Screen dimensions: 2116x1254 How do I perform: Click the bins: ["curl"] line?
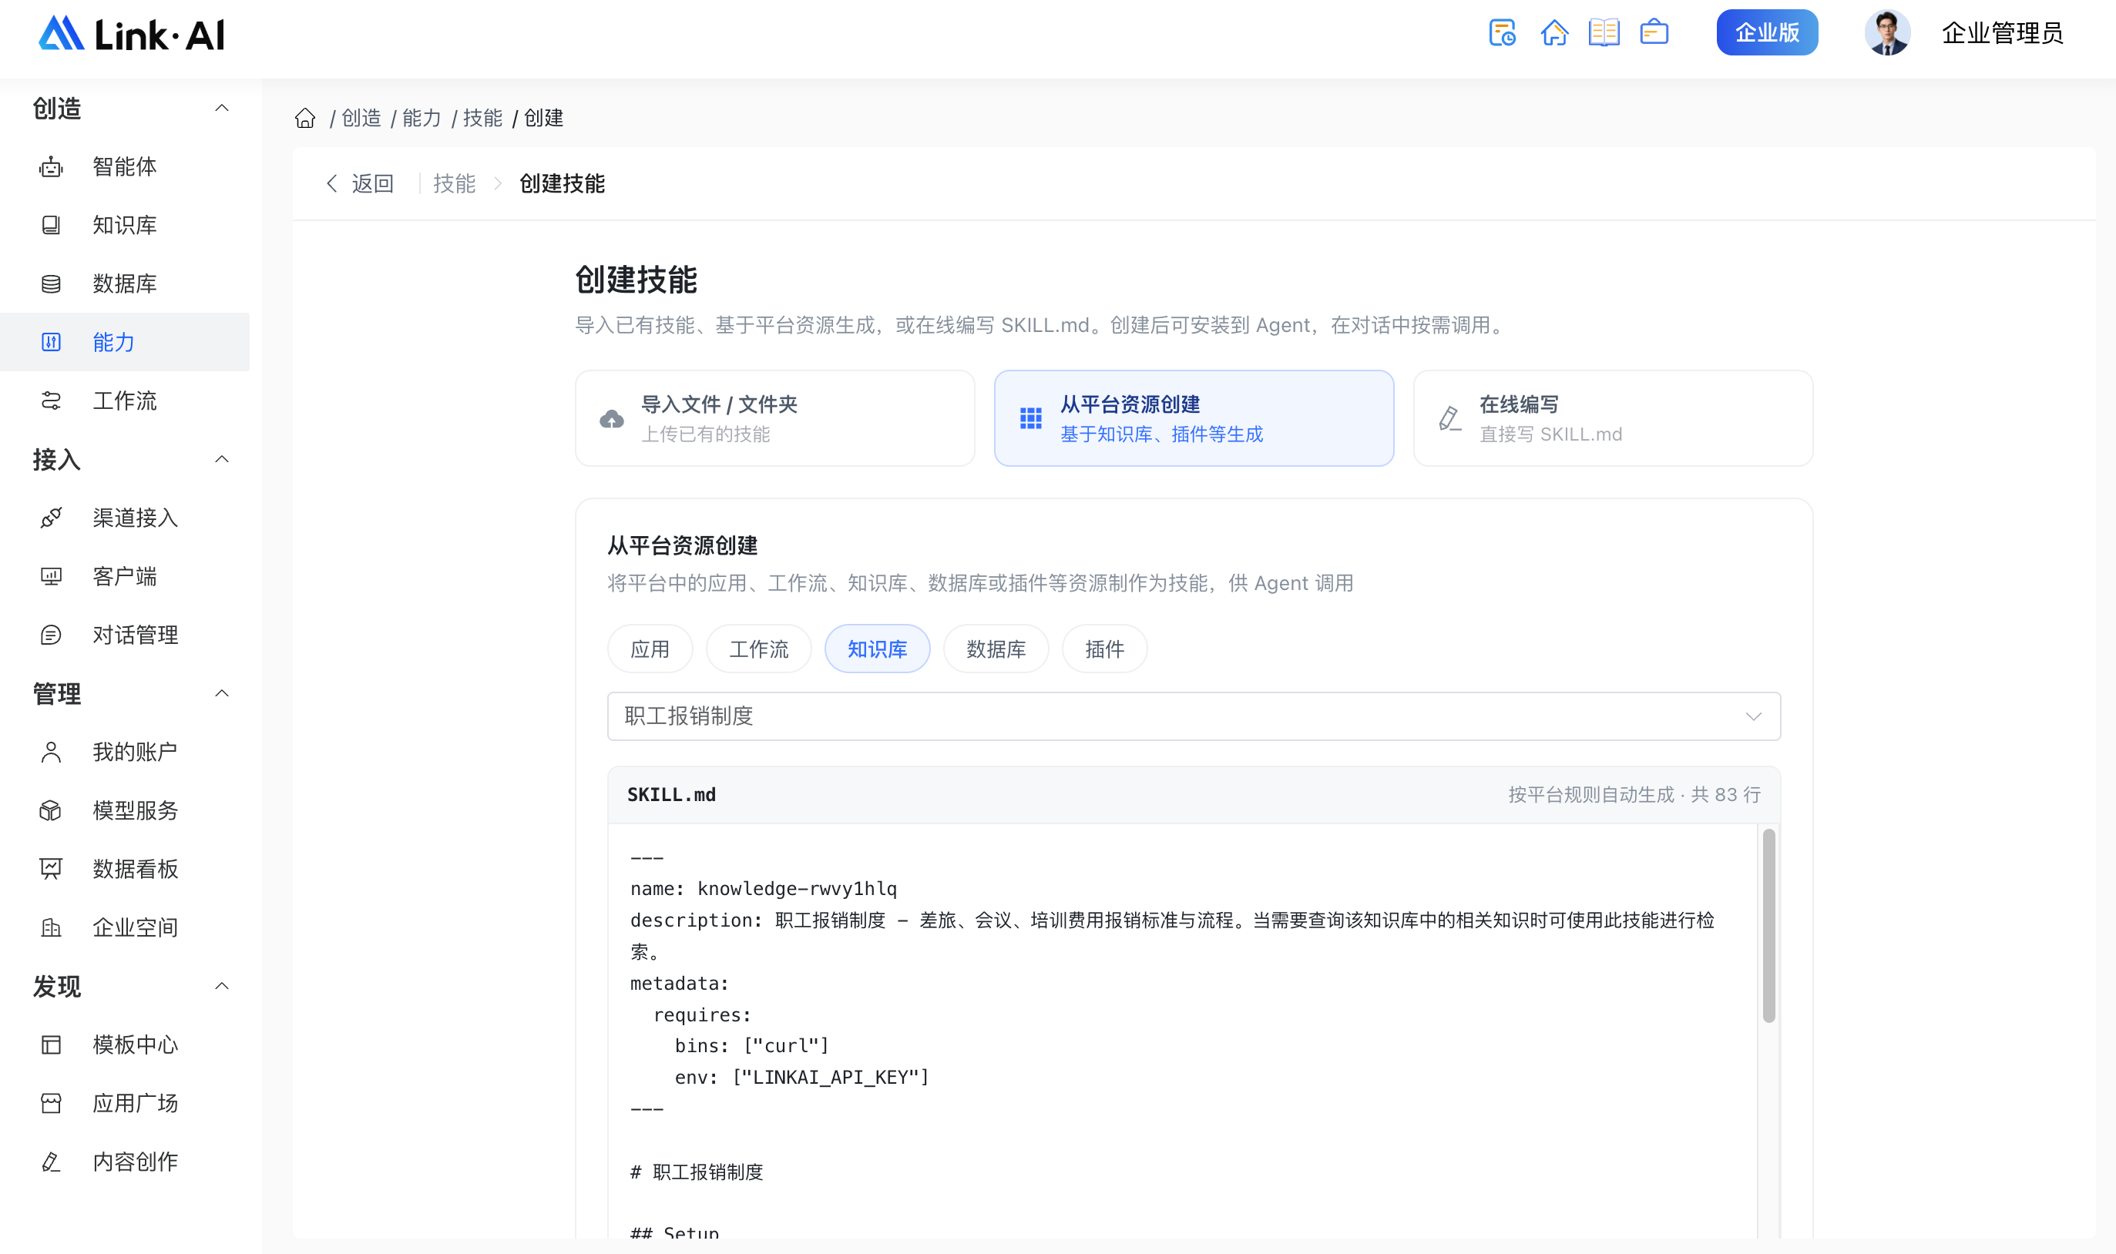point(751,1046)
